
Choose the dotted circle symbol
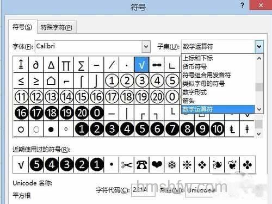pyautogui.click(x=36, y=129)
